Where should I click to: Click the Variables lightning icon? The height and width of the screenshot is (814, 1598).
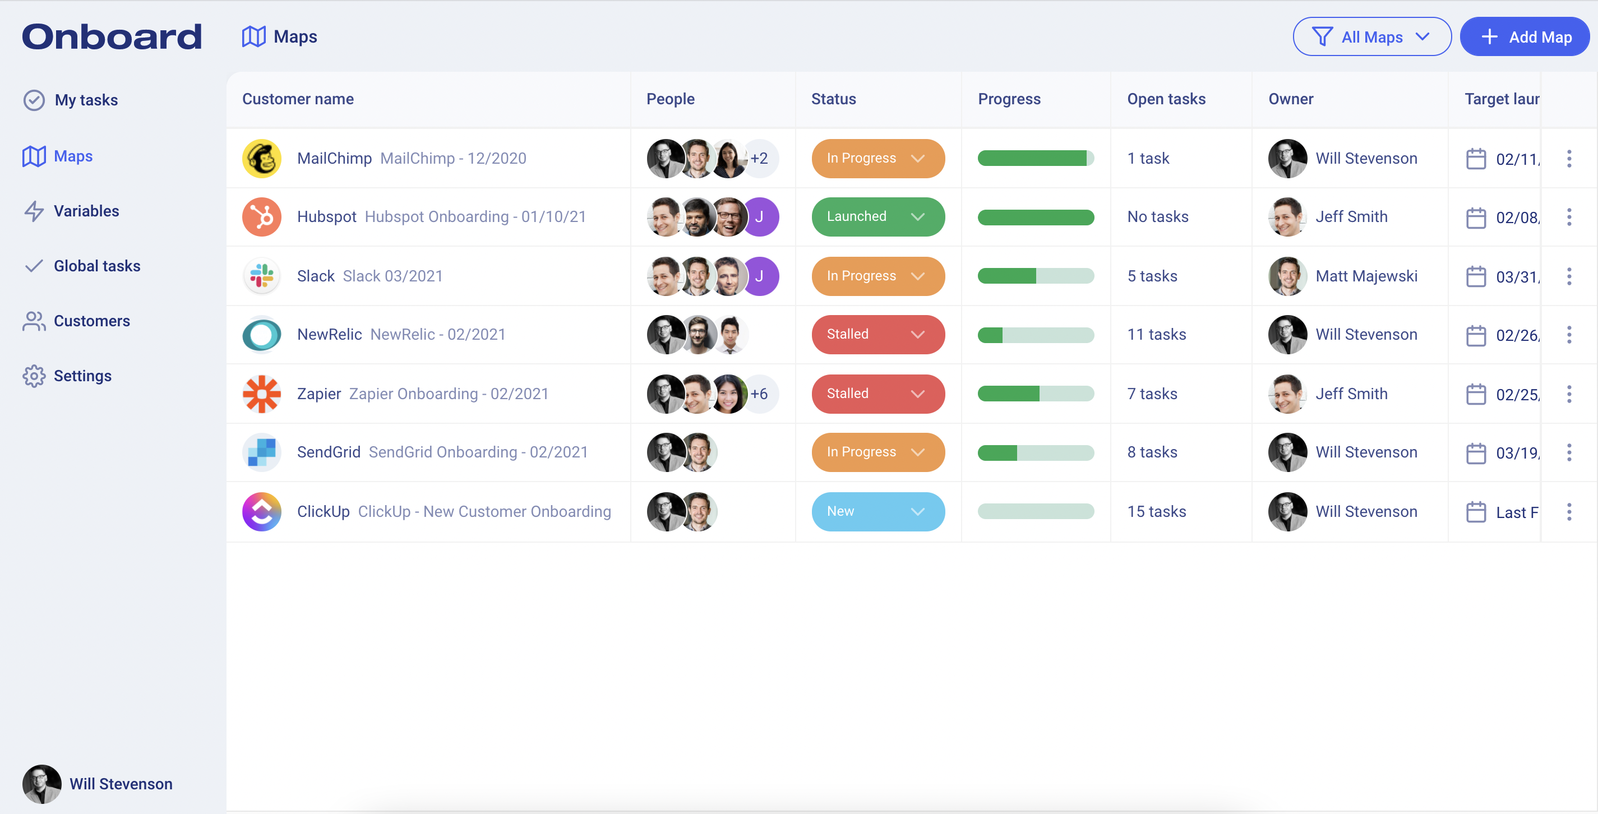click(34, 211)
